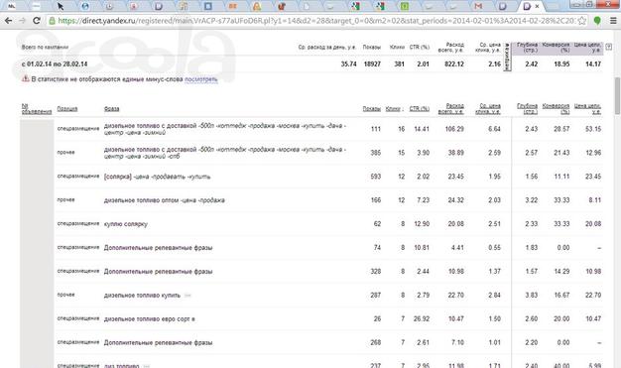The height and width of the screenshot is (368, 621).
Task: Select phrase куплю солярку
Action: (x=126, y=224)
